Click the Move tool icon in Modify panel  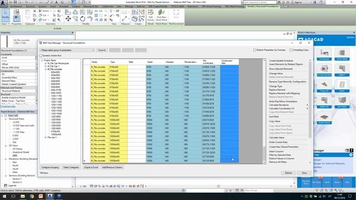pos(68,19)
